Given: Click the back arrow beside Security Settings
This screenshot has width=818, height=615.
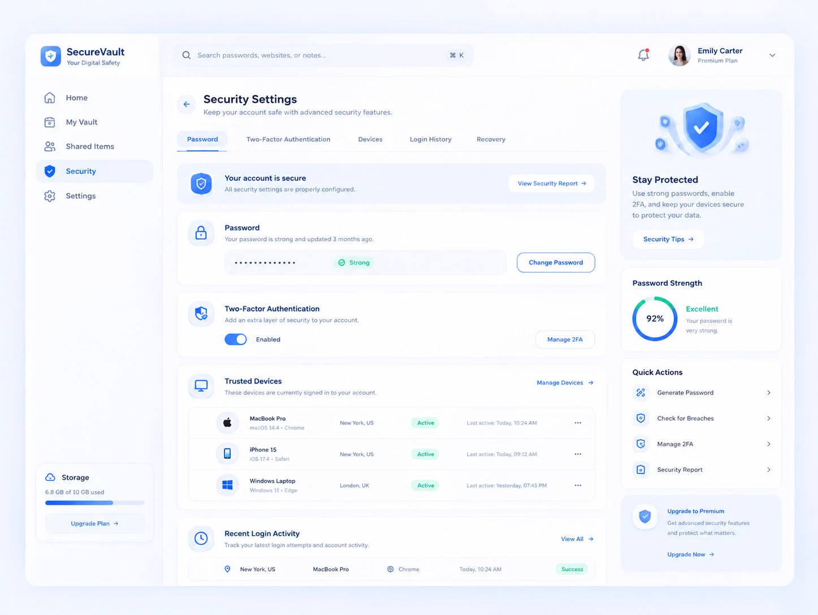Looking at the screenshot, I should 187,104.
